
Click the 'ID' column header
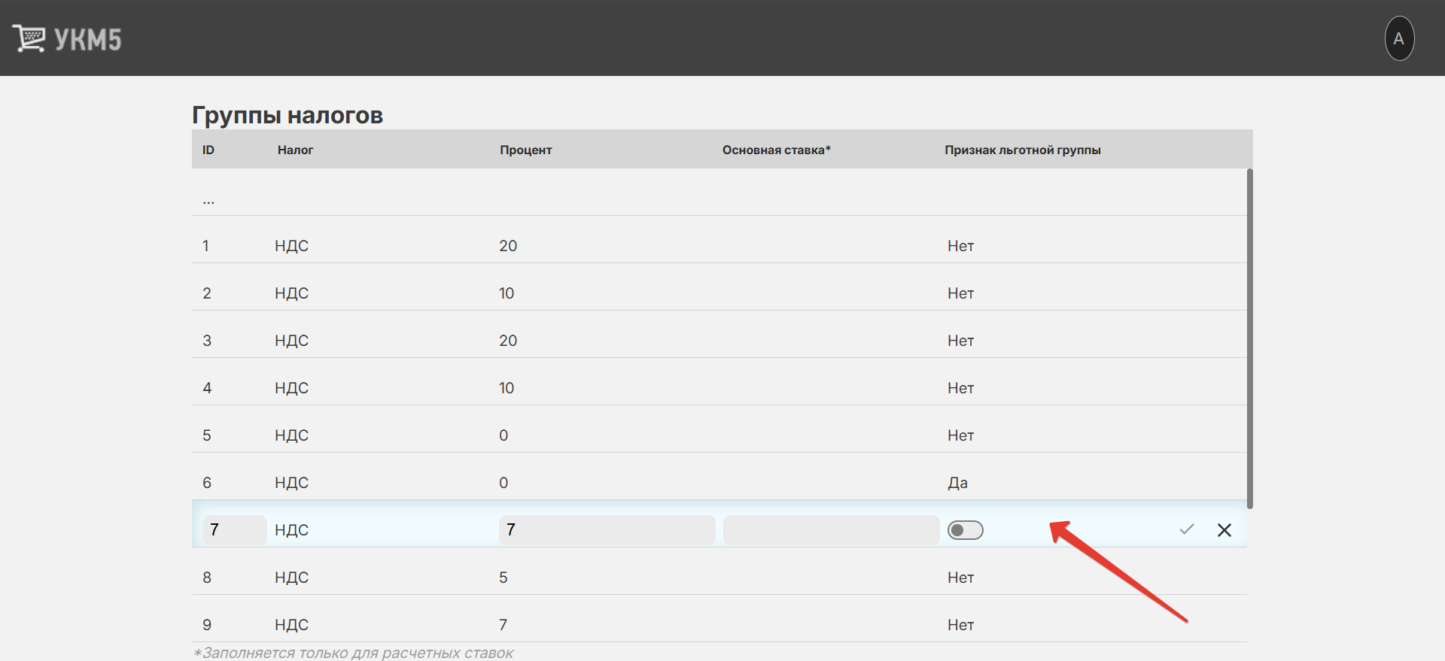pyautogui.click(x=208, y=150)
